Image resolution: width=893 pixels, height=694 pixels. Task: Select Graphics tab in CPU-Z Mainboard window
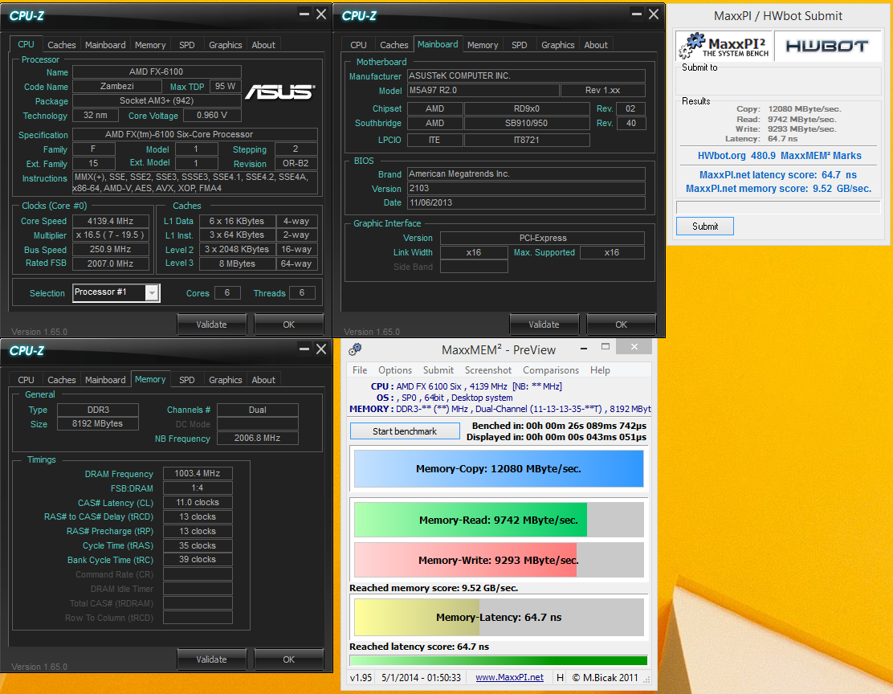(558, 45)
